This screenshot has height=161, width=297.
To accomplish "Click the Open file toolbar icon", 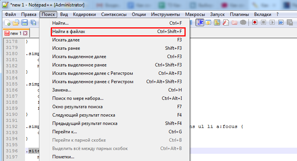I will (16, 23).
